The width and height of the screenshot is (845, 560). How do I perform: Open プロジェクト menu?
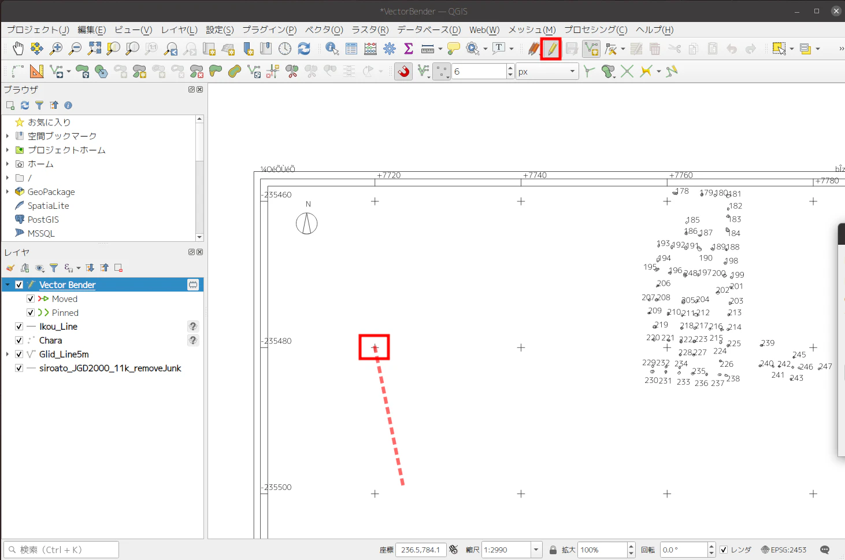point(38,30)
